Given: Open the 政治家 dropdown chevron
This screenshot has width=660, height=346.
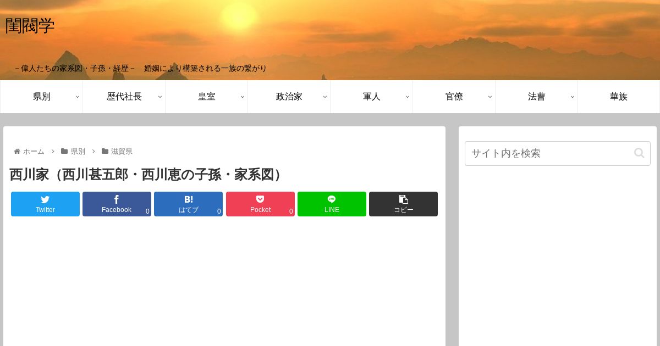Looking at the screenshot, I should coord(324,97).
